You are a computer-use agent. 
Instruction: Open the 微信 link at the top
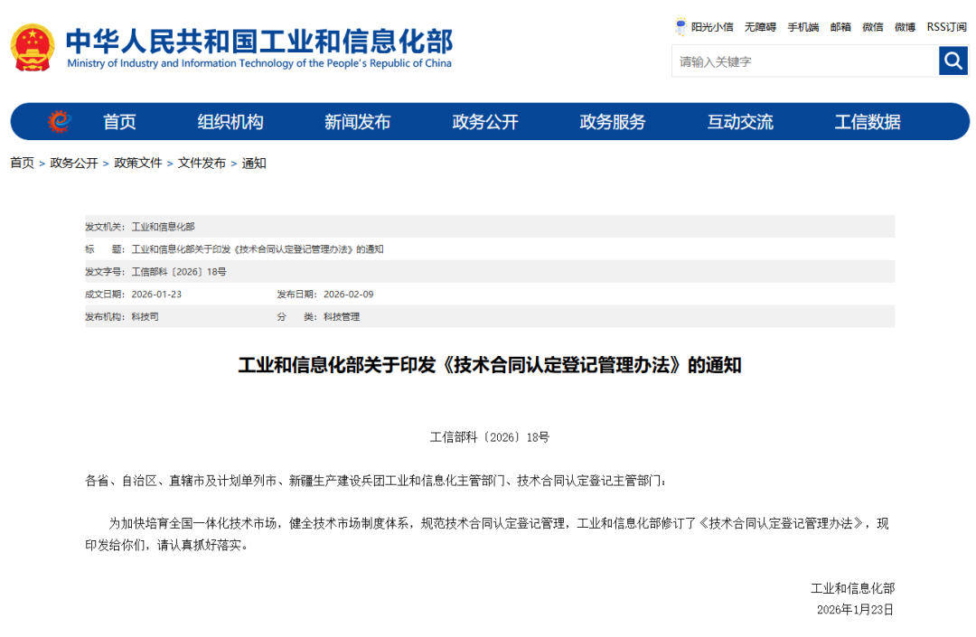tap(872, 27)
